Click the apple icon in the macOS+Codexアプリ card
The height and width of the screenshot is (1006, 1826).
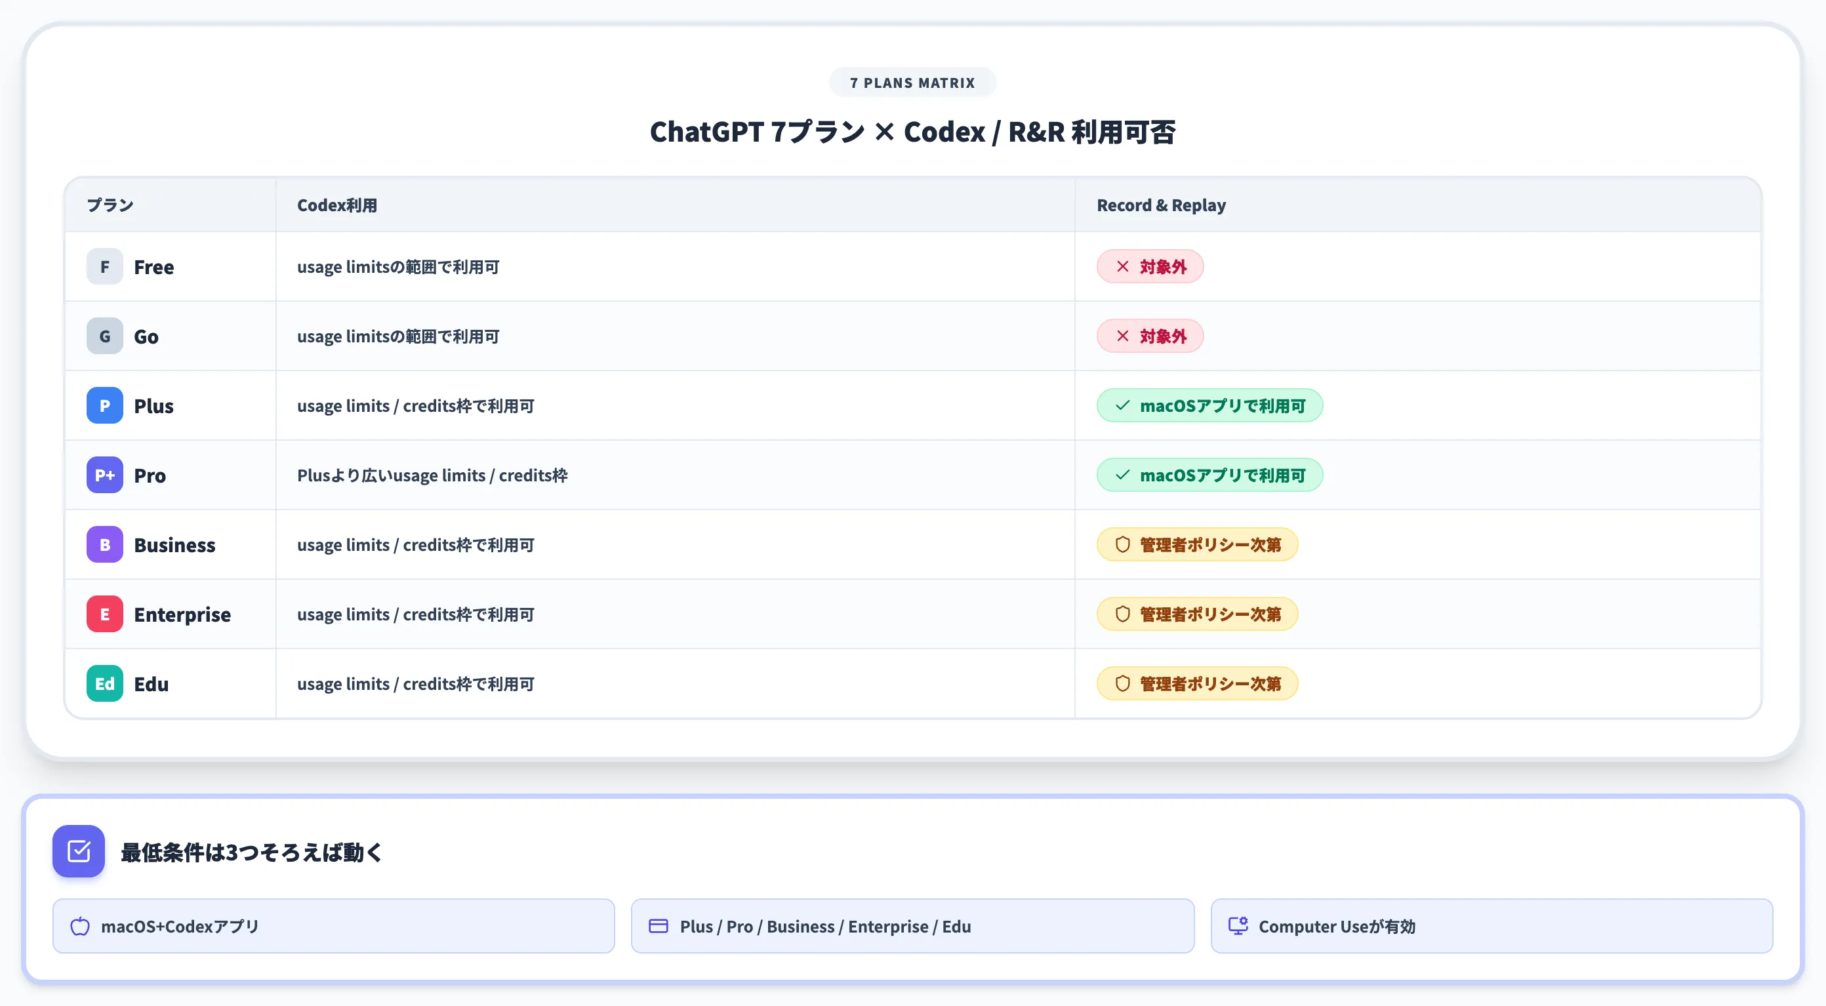point(80,926)
